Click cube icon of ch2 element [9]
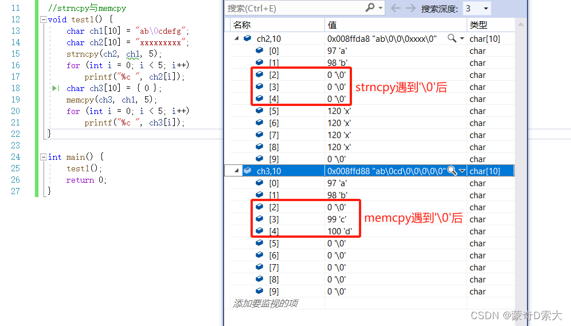The height and width of the screenshot is (326, 571). (x=259, y=158)
